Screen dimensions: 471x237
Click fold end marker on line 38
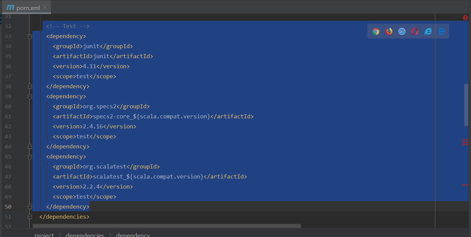pyautogui.click(x=30, y=86)
